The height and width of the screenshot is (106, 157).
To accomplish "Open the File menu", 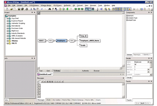I will 9,5.
